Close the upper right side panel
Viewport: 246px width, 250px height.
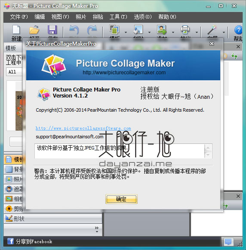pos(238,46)
